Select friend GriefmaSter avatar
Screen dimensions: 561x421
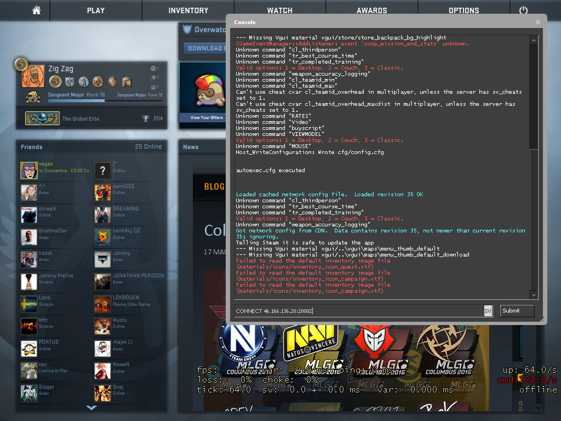click(x=29, y=238)
